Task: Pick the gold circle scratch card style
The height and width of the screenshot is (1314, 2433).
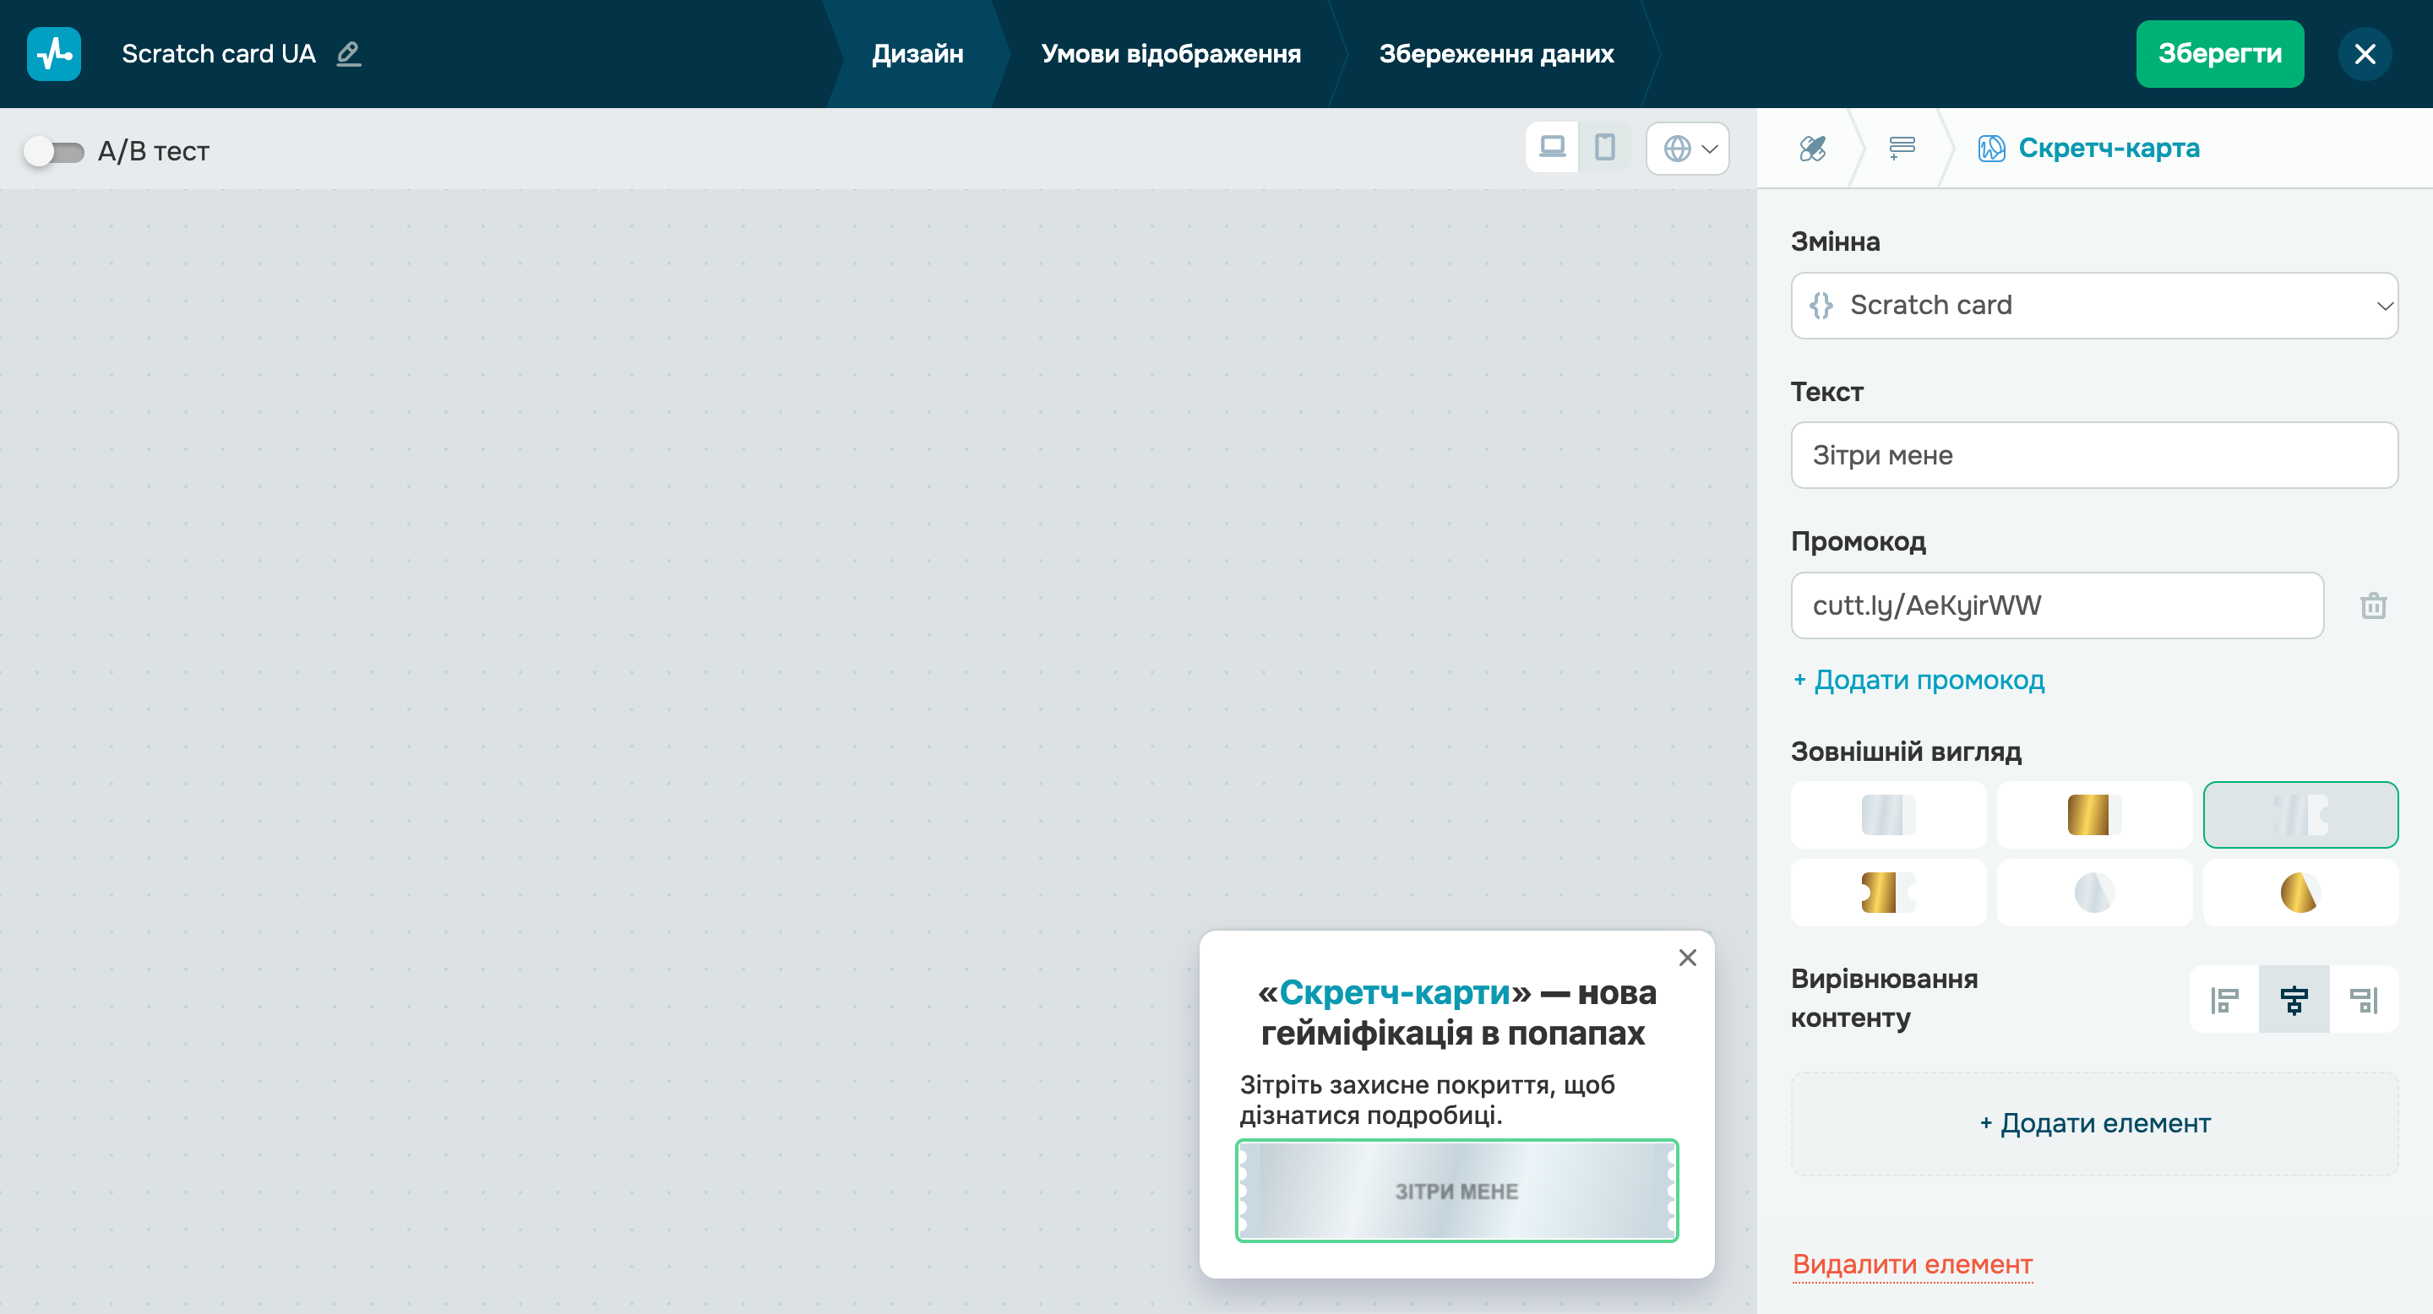Action: click(2299, 893)
